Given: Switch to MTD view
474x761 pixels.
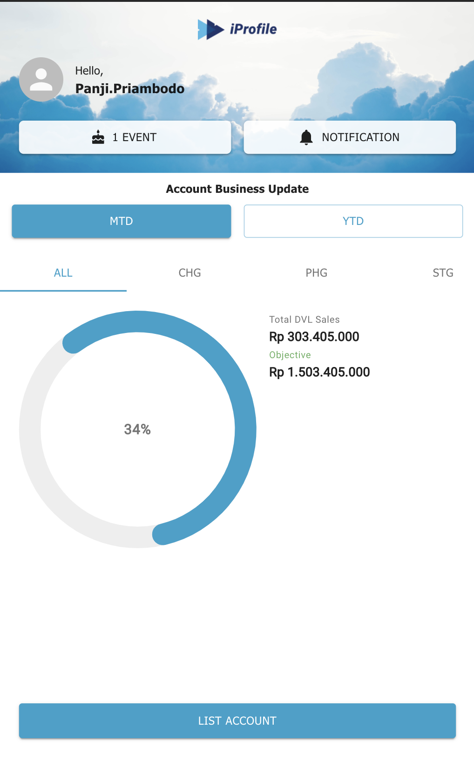Looking at the screenshot, I should click(x=121, y=221).
